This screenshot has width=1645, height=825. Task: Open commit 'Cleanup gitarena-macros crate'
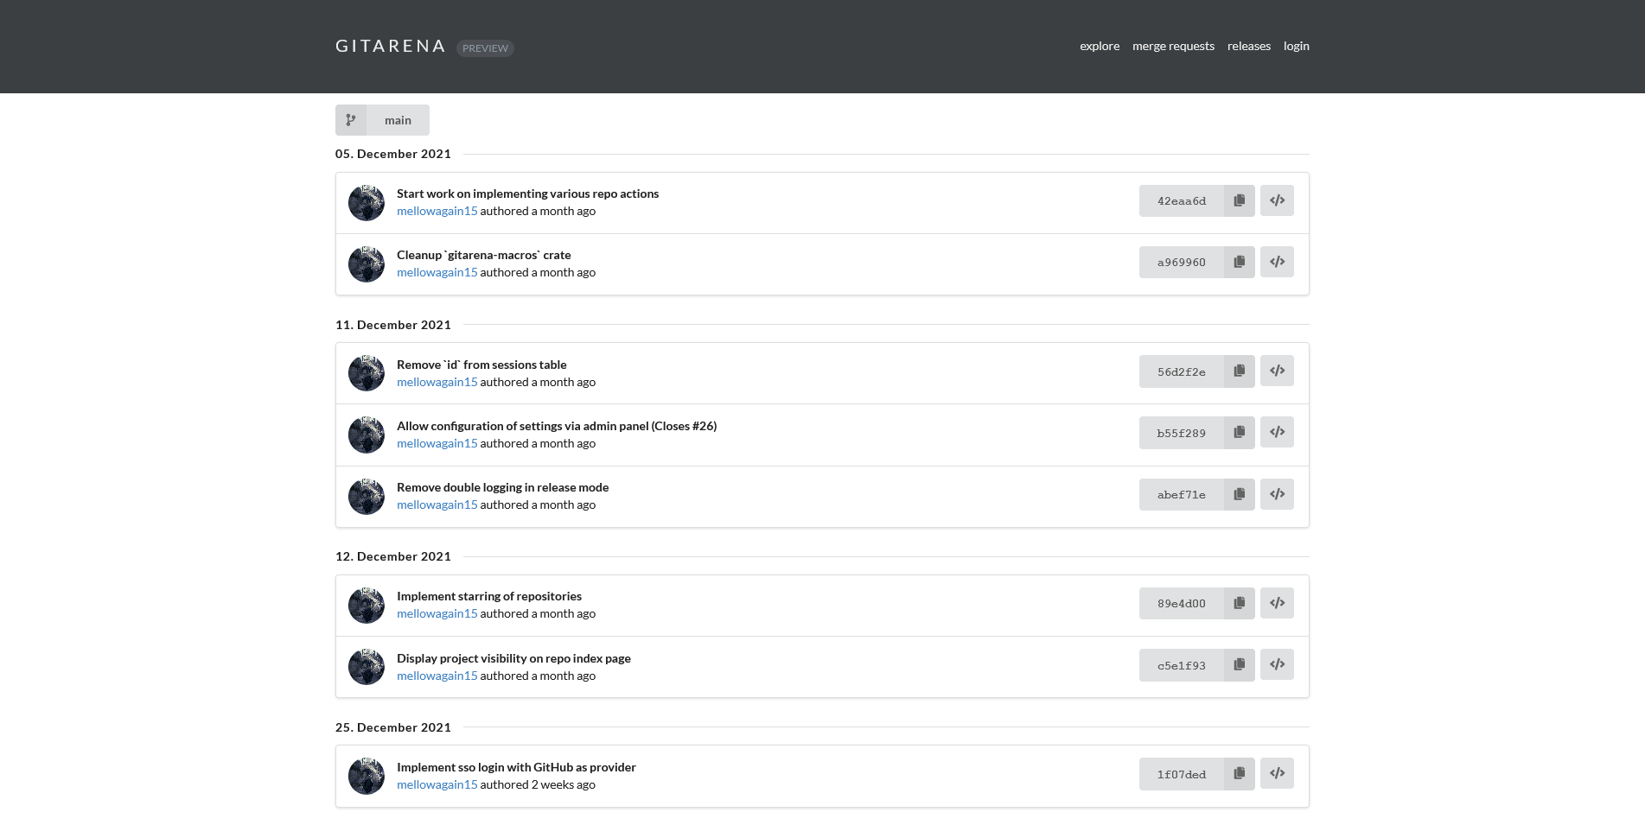click(x=484, y=255)
